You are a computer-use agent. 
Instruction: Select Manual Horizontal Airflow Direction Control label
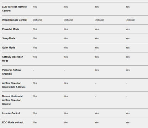click(12, 100)
